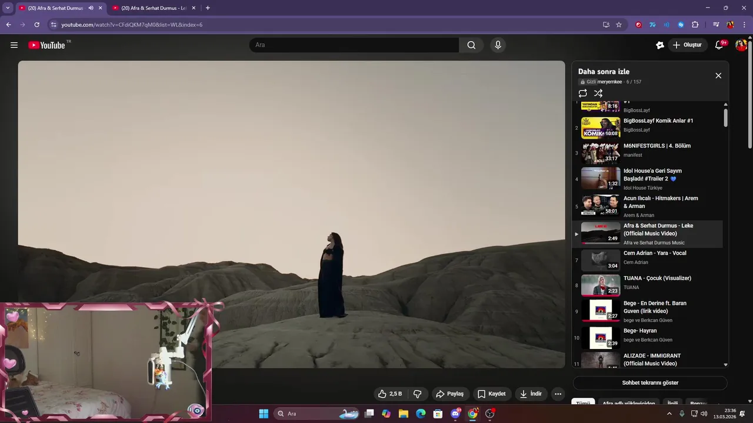Image resolution: width=753 pixels, height=423 pixels.
Task: Dislike the video
Action: (x=418, y=394)
